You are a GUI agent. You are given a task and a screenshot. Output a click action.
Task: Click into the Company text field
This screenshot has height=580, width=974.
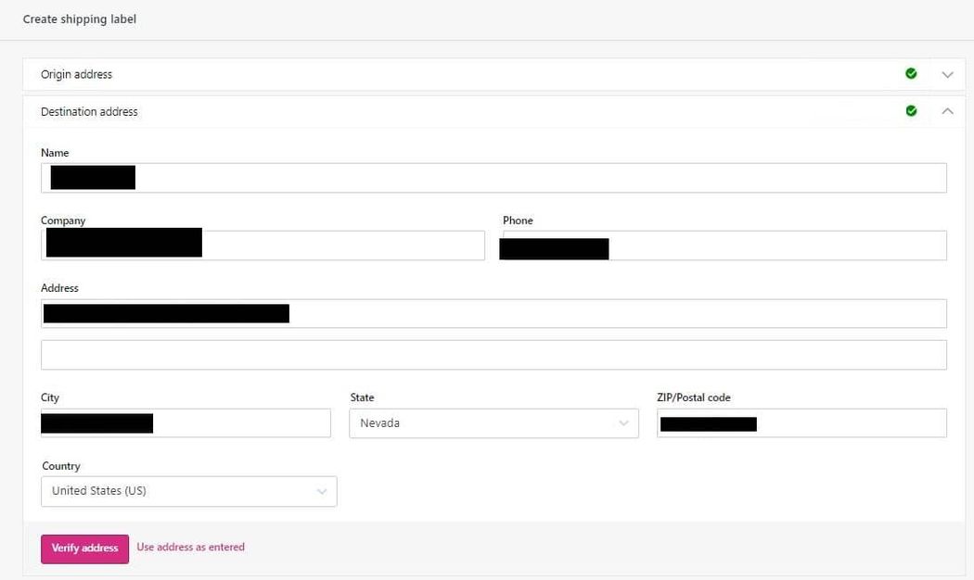point(343,246)
